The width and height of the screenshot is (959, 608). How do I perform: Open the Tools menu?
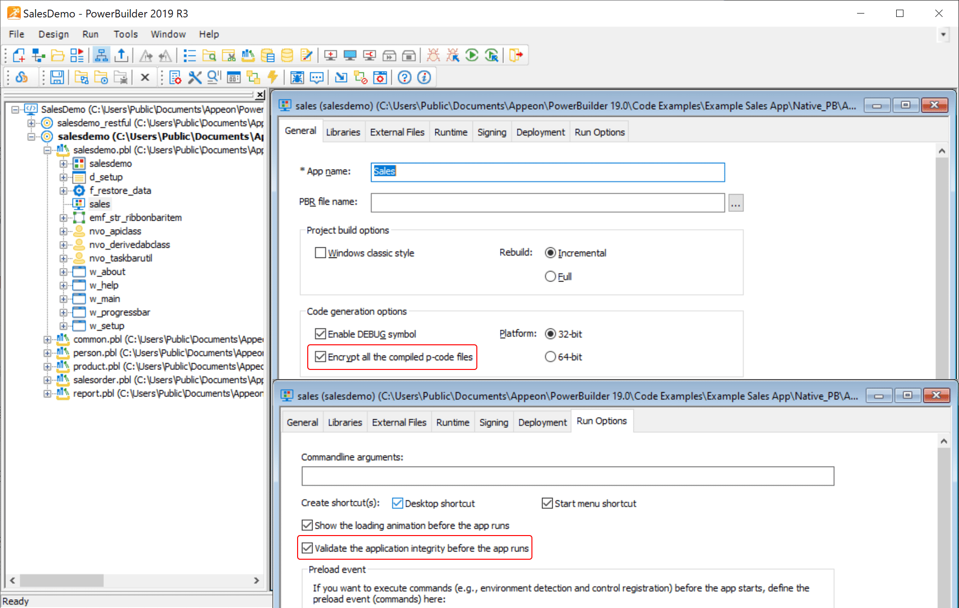pos(126,34)
